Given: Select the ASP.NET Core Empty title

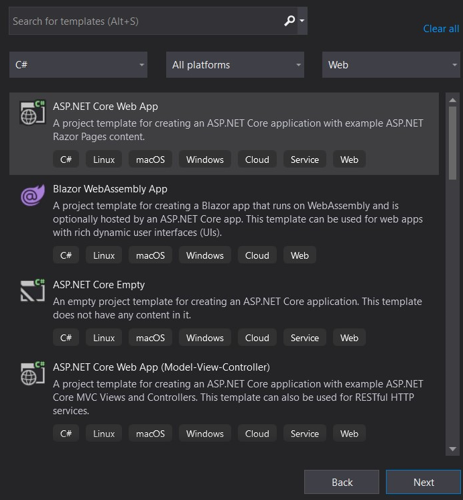Looking at the screenshot, I should pyautogui.click(x=99, y=285).
